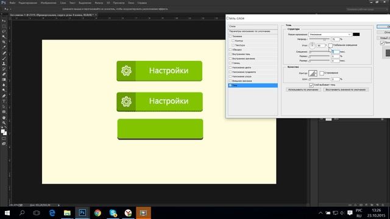Select the Rectangular Marquee tool
This screenshot has width=390, height=219.
4,26
